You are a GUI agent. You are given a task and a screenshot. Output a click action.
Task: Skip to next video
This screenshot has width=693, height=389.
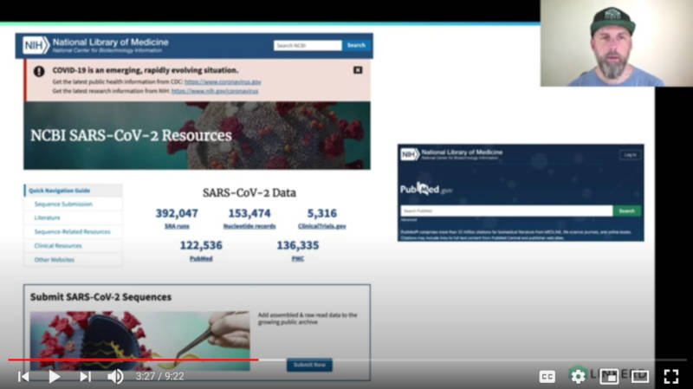coord(85,377)
